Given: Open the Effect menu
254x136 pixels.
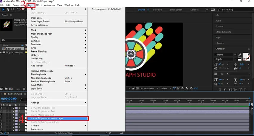Looking at the screenshot, I should click(x=39, y=5).
